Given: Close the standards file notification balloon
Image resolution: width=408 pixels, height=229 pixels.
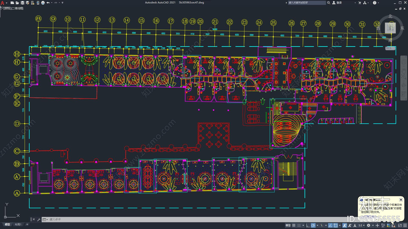Looking at the screenshot, I should click(401, 200).
